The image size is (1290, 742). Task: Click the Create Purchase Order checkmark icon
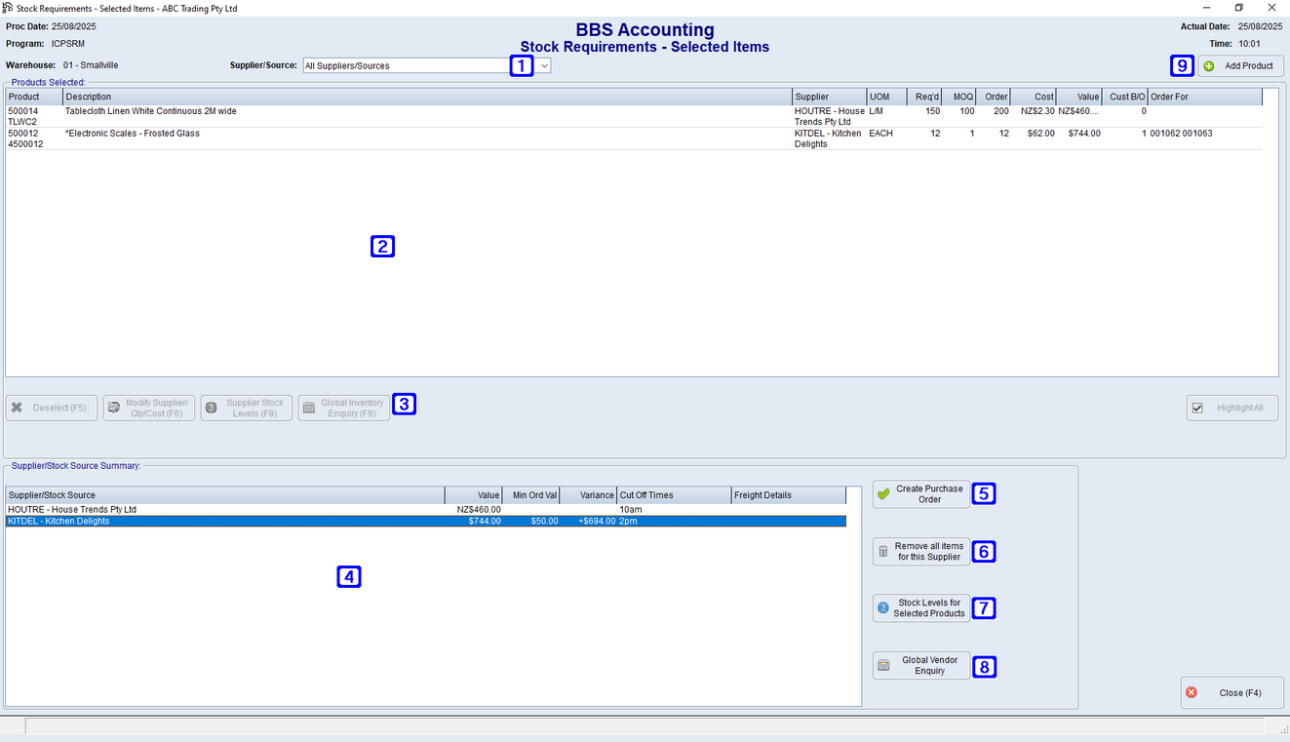tap(881, 493)
